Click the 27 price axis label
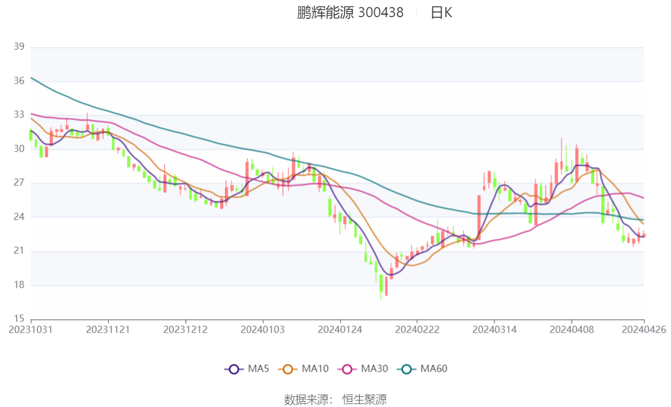The width and height of the screenshot is (671, 407). click(18, 183)
